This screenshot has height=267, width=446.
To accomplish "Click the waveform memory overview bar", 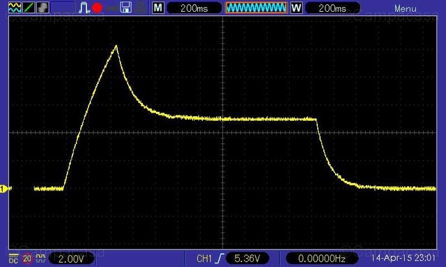I will (x=256, y=8).
